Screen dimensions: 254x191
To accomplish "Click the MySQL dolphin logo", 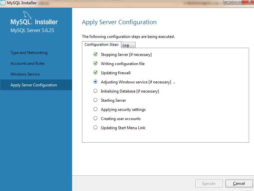I will [27, 15].
